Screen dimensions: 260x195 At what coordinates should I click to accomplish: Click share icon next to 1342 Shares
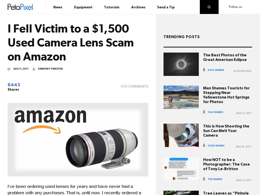point(204,112)
